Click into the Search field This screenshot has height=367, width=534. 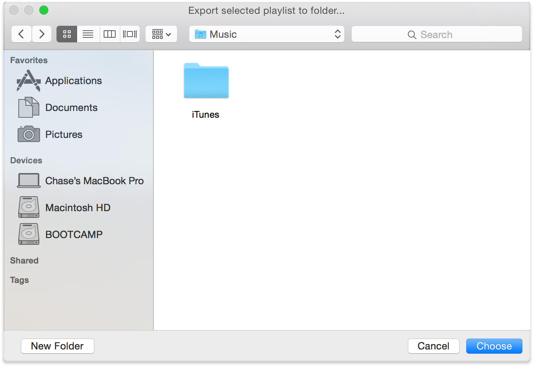click(436, 34)
